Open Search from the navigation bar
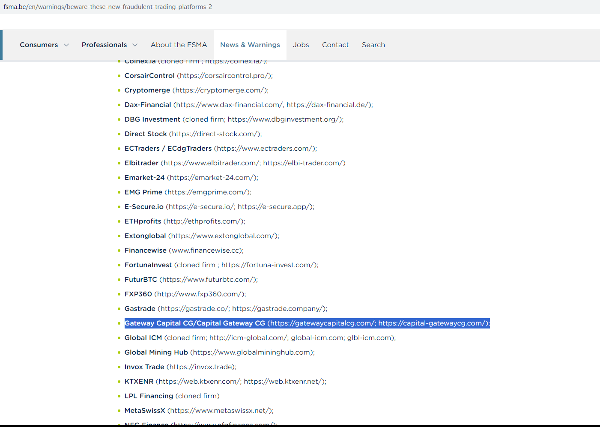 (373, 45)
